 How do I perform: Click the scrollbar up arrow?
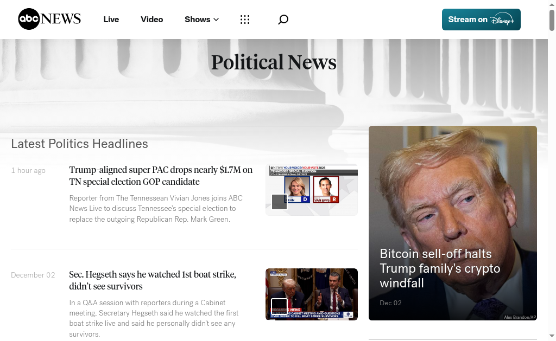point(552,4)
